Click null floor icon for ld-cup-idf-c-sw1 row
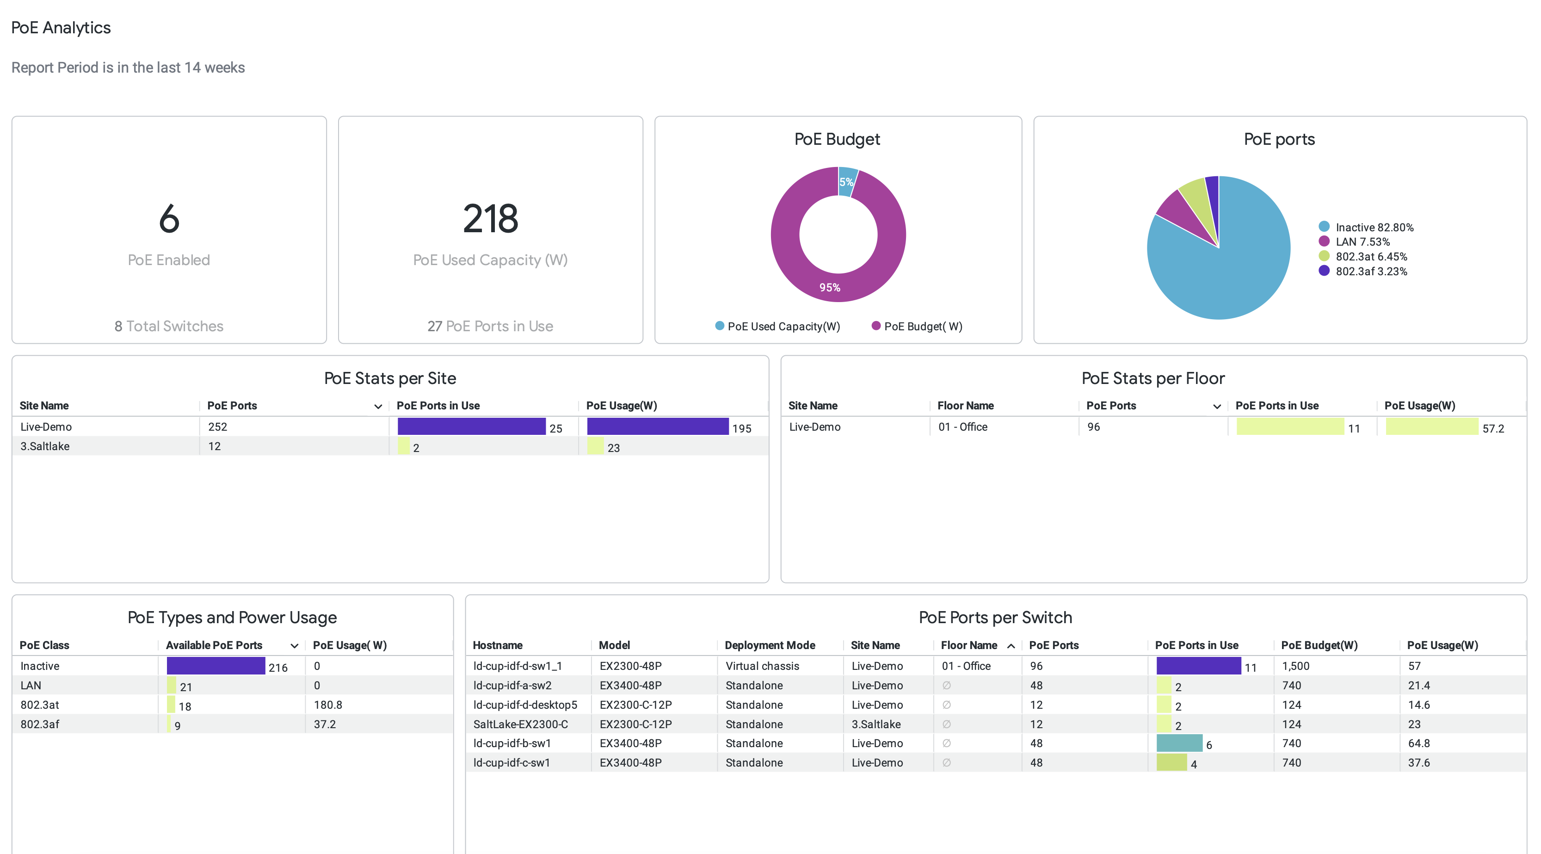Screen dimensions: 1541x854 coord(946,762)
